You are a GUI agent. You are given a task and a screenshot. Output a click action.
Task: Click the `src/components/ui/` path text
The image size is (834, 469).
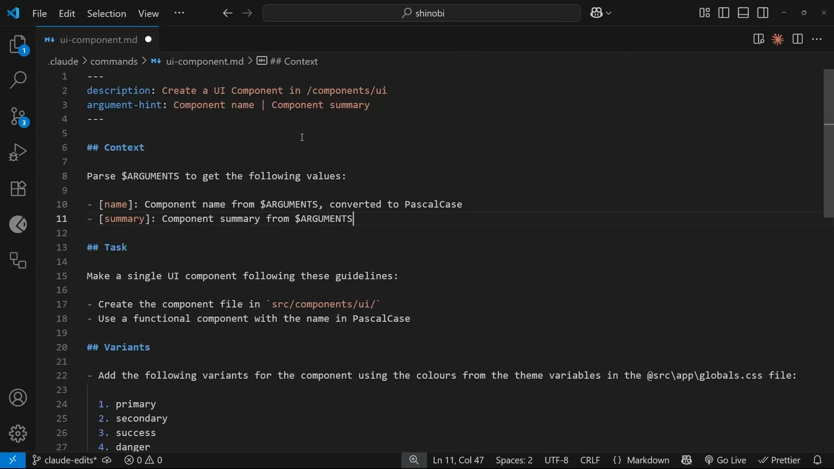point(323,304)
